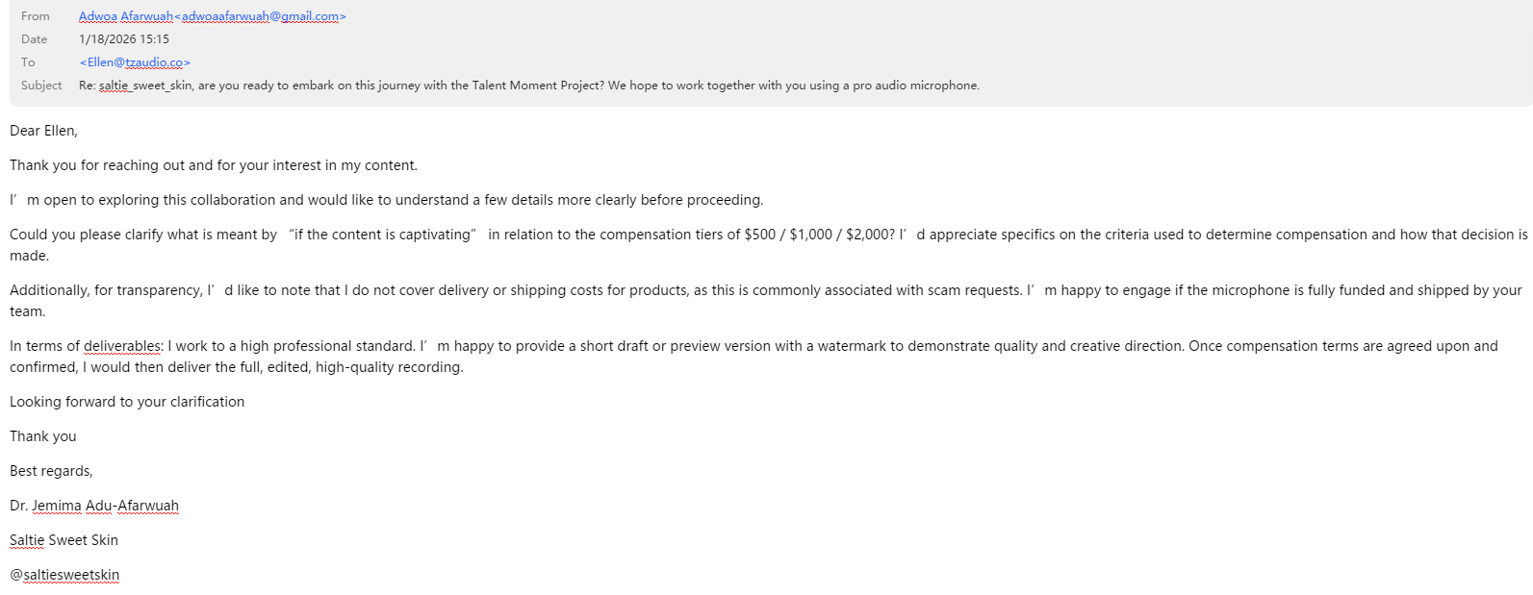The image size is (1533, 595).
Task: Open the sender's gmail.com email address
Action: (x=260, y=16)
